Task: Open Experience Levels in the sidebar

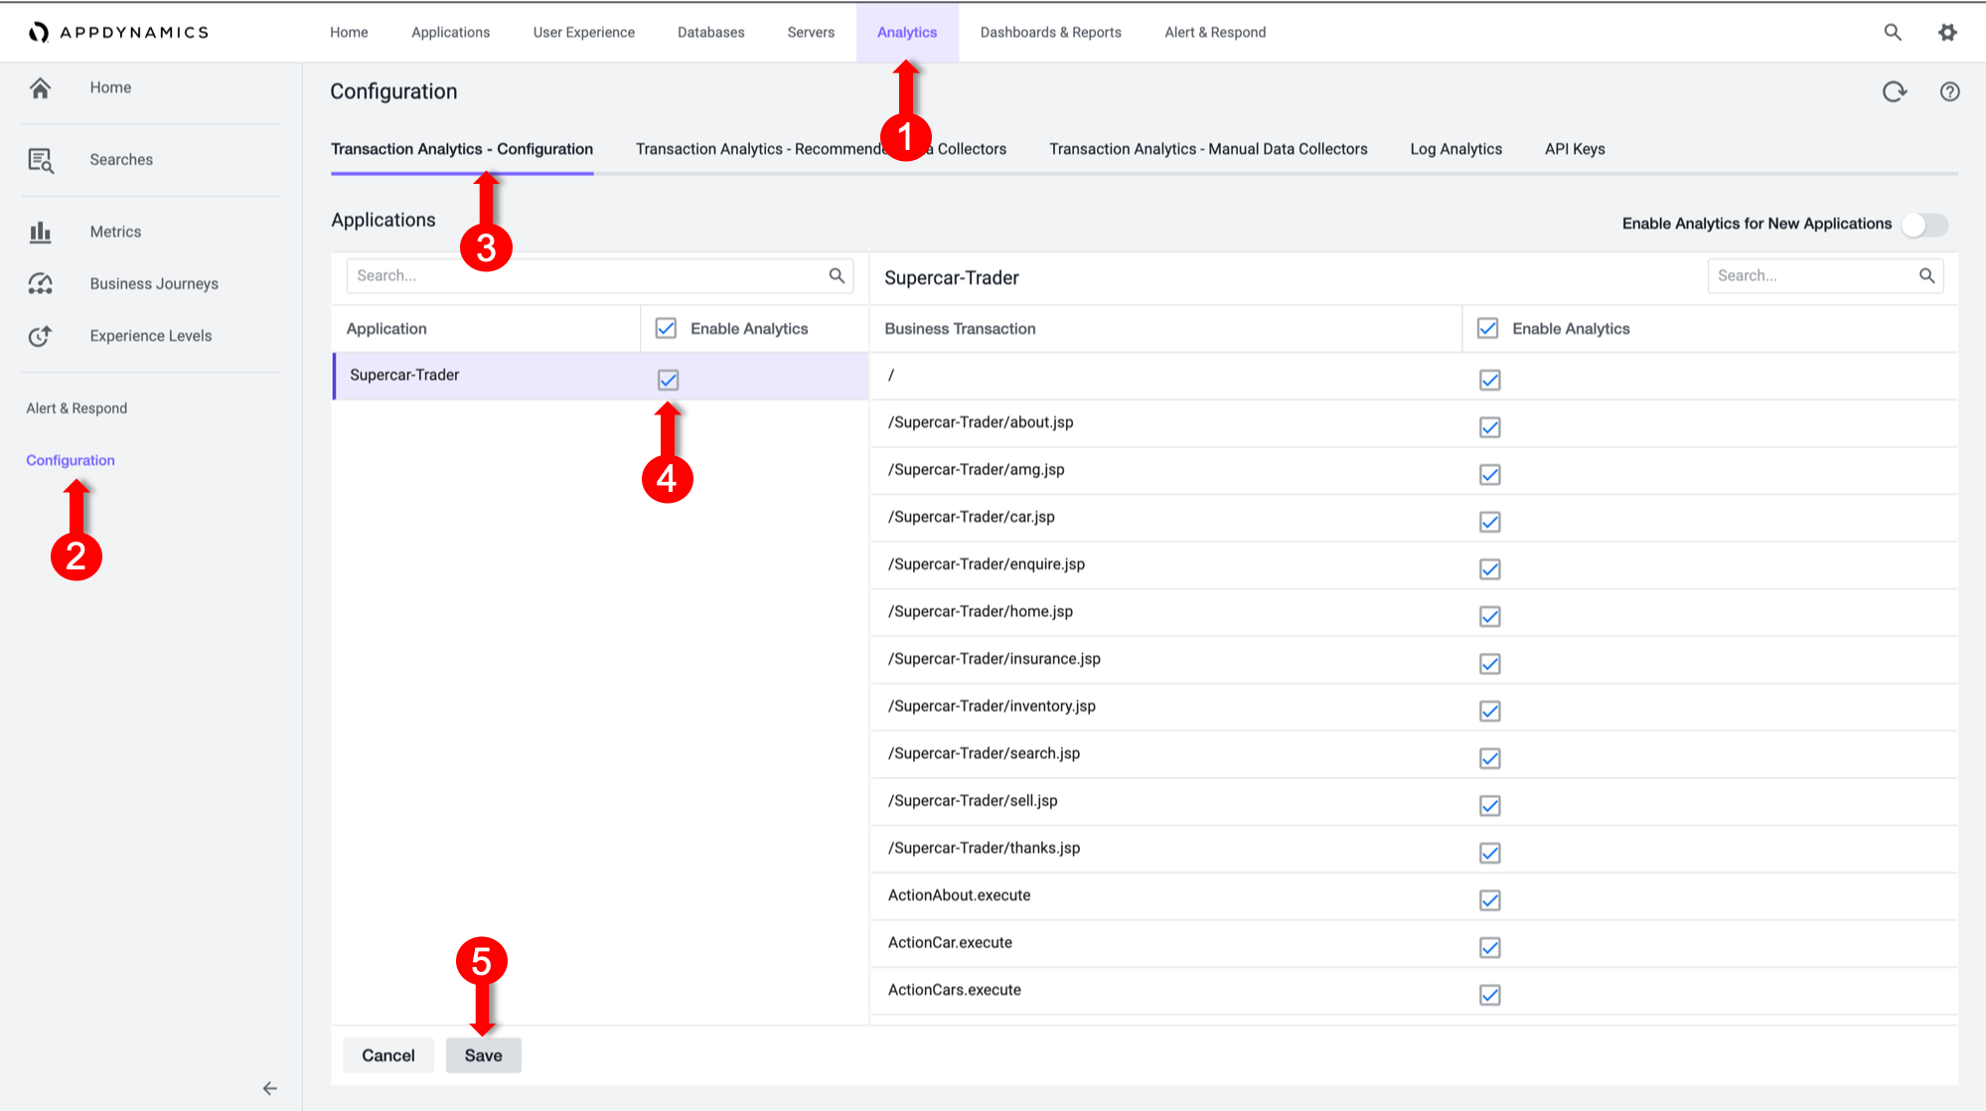Action: (151, 336)
